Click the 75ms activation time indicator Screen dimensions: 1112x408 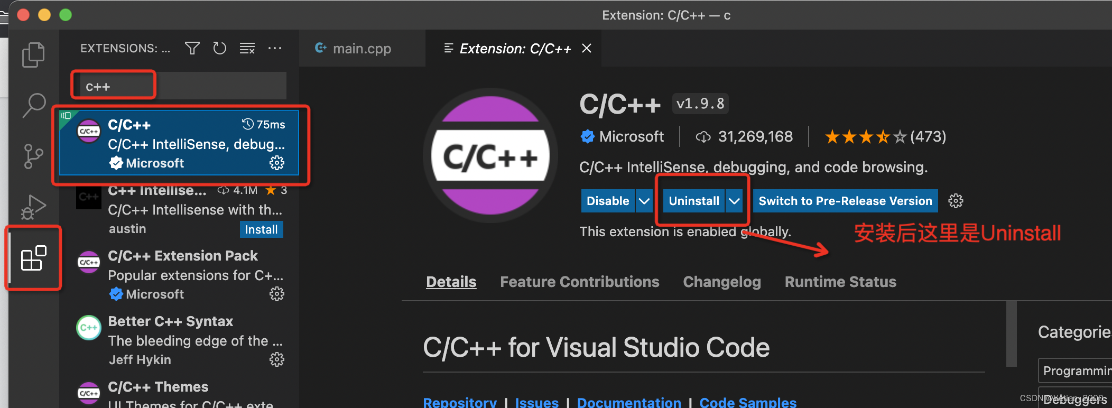point(264,125)
